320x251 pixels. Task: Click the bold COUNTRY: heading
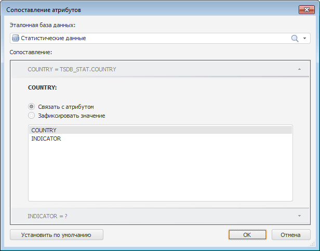[x=42, y=87]
